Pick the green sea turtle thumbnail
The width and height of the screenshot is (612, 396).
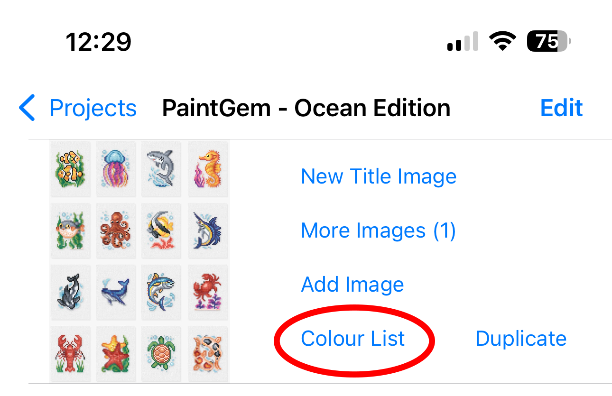(x=161, y=353)
